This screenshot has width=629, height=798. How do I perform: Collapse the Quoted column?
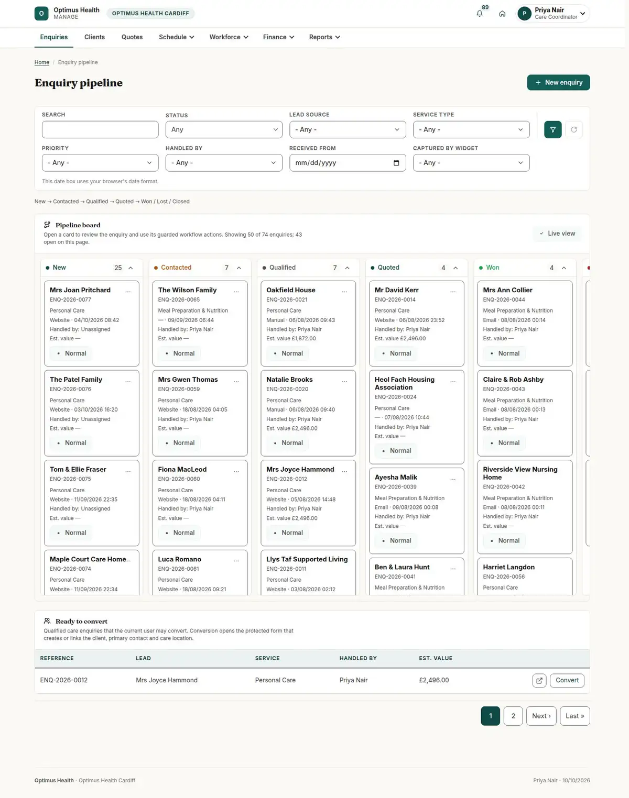456,268
